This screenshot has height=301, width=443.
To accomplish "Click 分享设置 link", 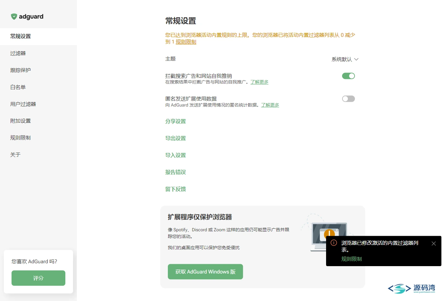I will tap(176, 122).
